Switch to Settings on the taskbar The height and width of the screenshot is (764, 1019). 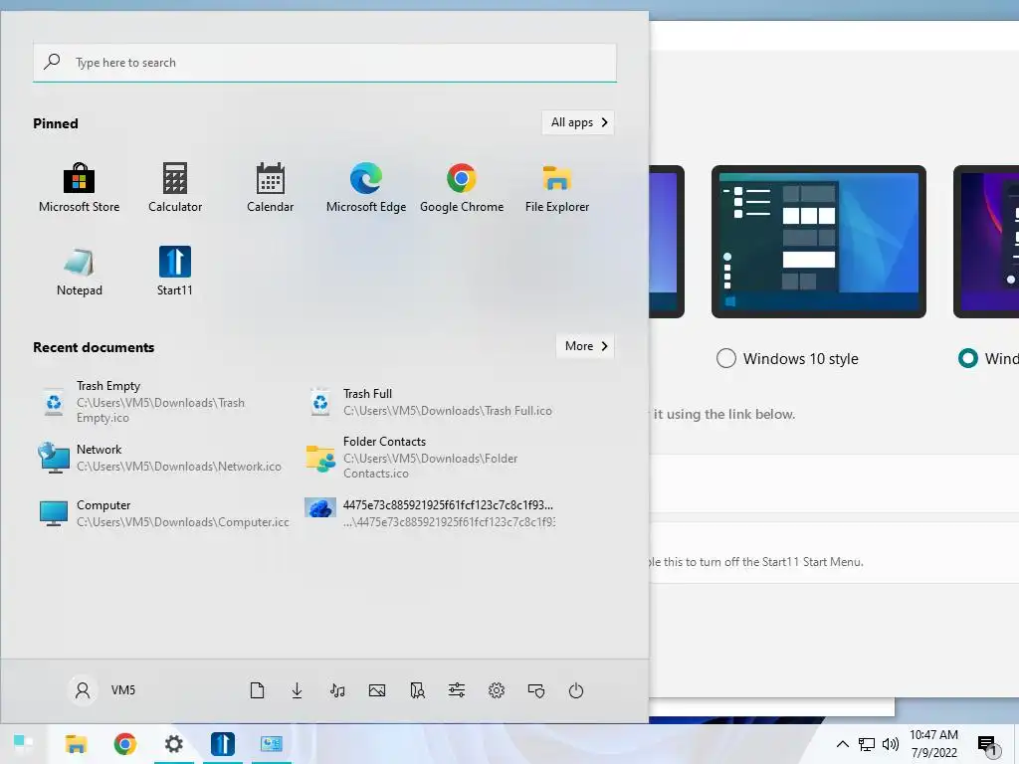pyautogui.click(x=173, y=743)
